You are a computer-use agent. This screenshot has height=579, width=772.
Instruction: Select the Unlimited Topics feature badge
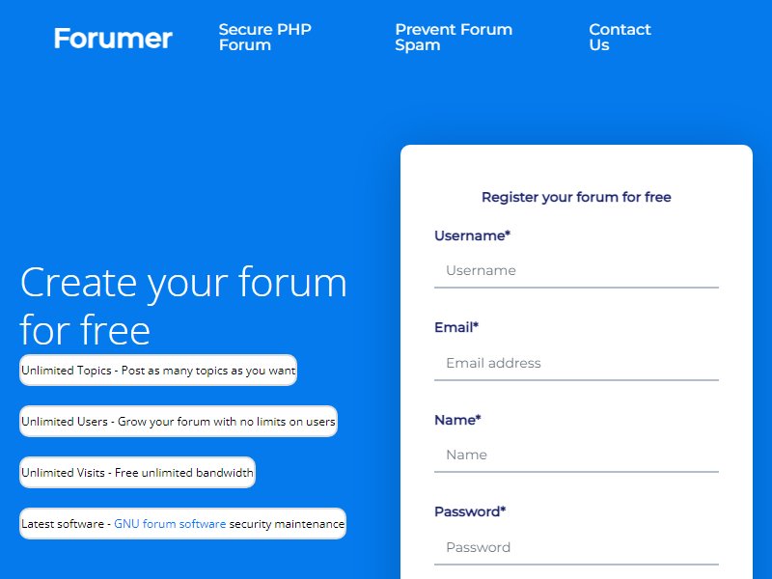point(158,371)
